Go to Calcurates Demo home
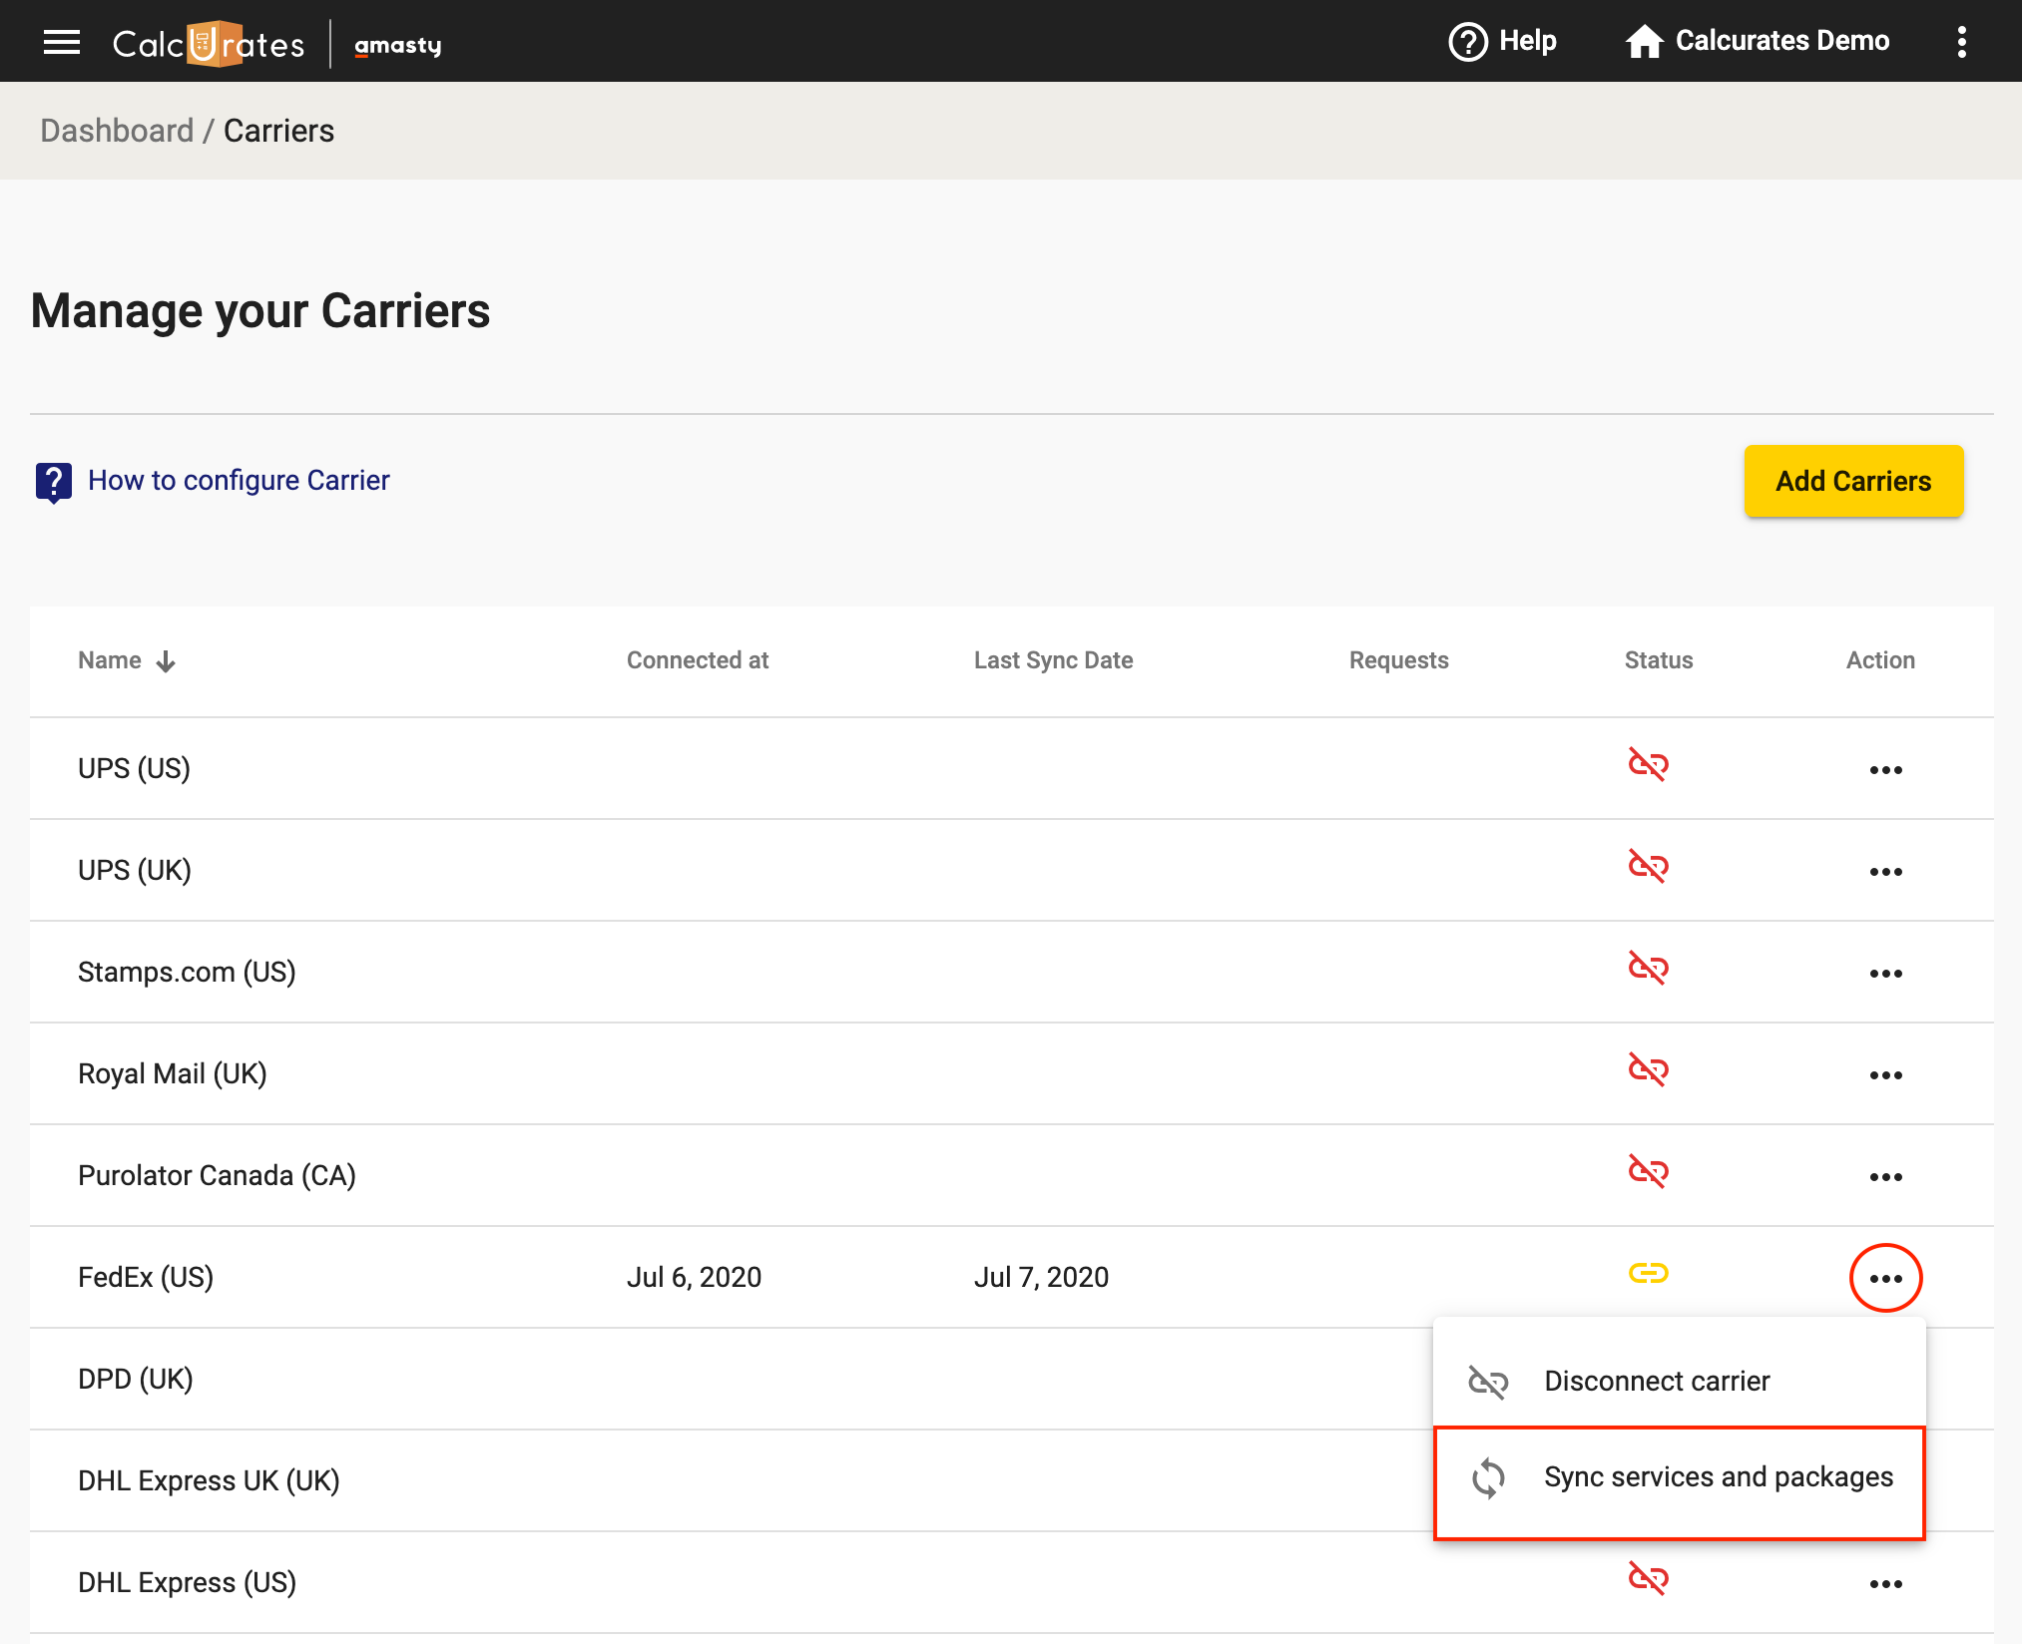 pyautogui.click(x=1757, y=41)
